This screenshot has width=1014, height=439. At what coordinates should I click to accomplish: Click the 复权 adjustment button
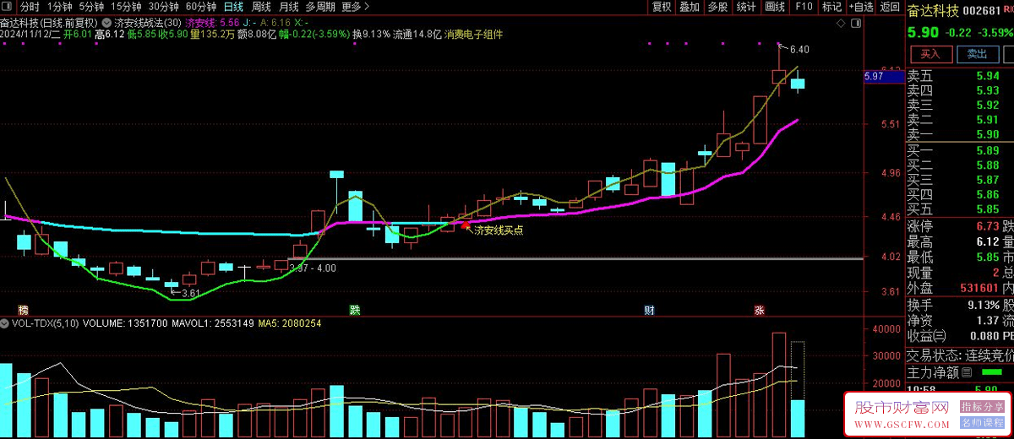tap(662, 7)
